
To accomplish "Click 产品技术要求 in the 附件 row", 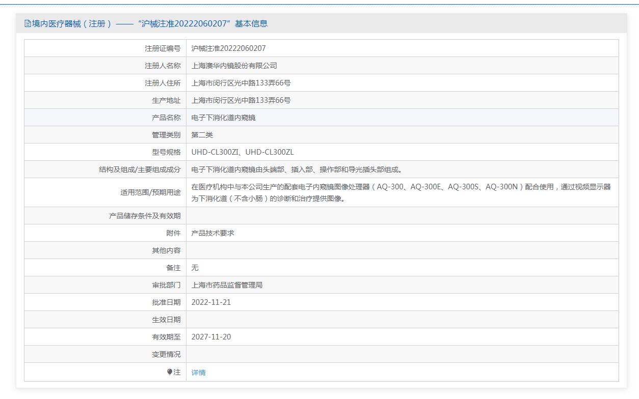I will 212,233.
